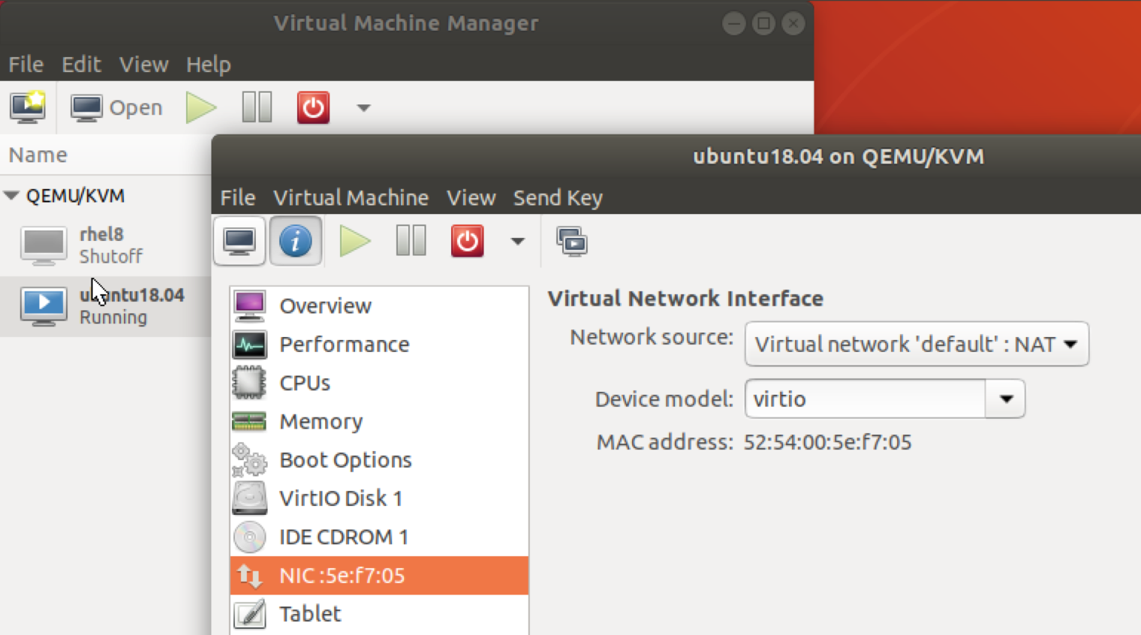Image resolution: width=1141 pixels, height=635 pixels.
Task: Open File menu in ubuntu18.04 window
Action: [x=238, y=198]
